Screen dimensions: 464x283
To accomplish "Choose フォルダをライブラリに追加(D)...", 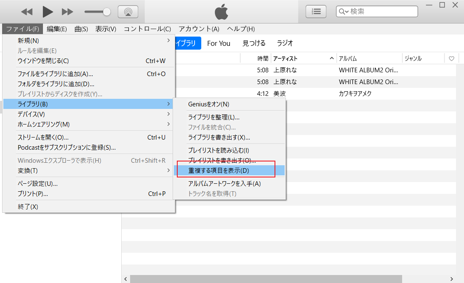I will 88,84.
